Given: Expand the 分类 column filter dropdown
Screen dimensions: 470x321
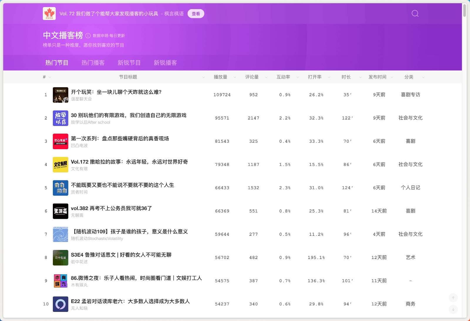Looking at the screenshot, I should coord(423,77).
